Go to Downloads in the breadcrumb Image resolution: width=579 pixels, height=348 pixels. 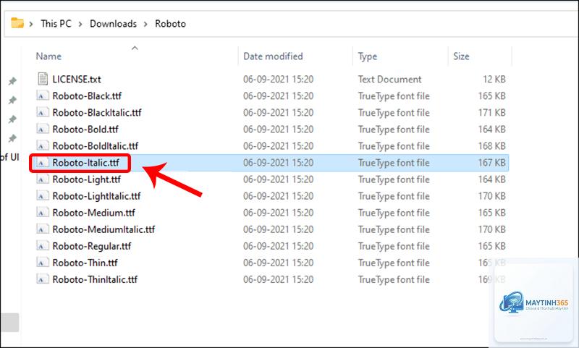click(x=113, y=24)
